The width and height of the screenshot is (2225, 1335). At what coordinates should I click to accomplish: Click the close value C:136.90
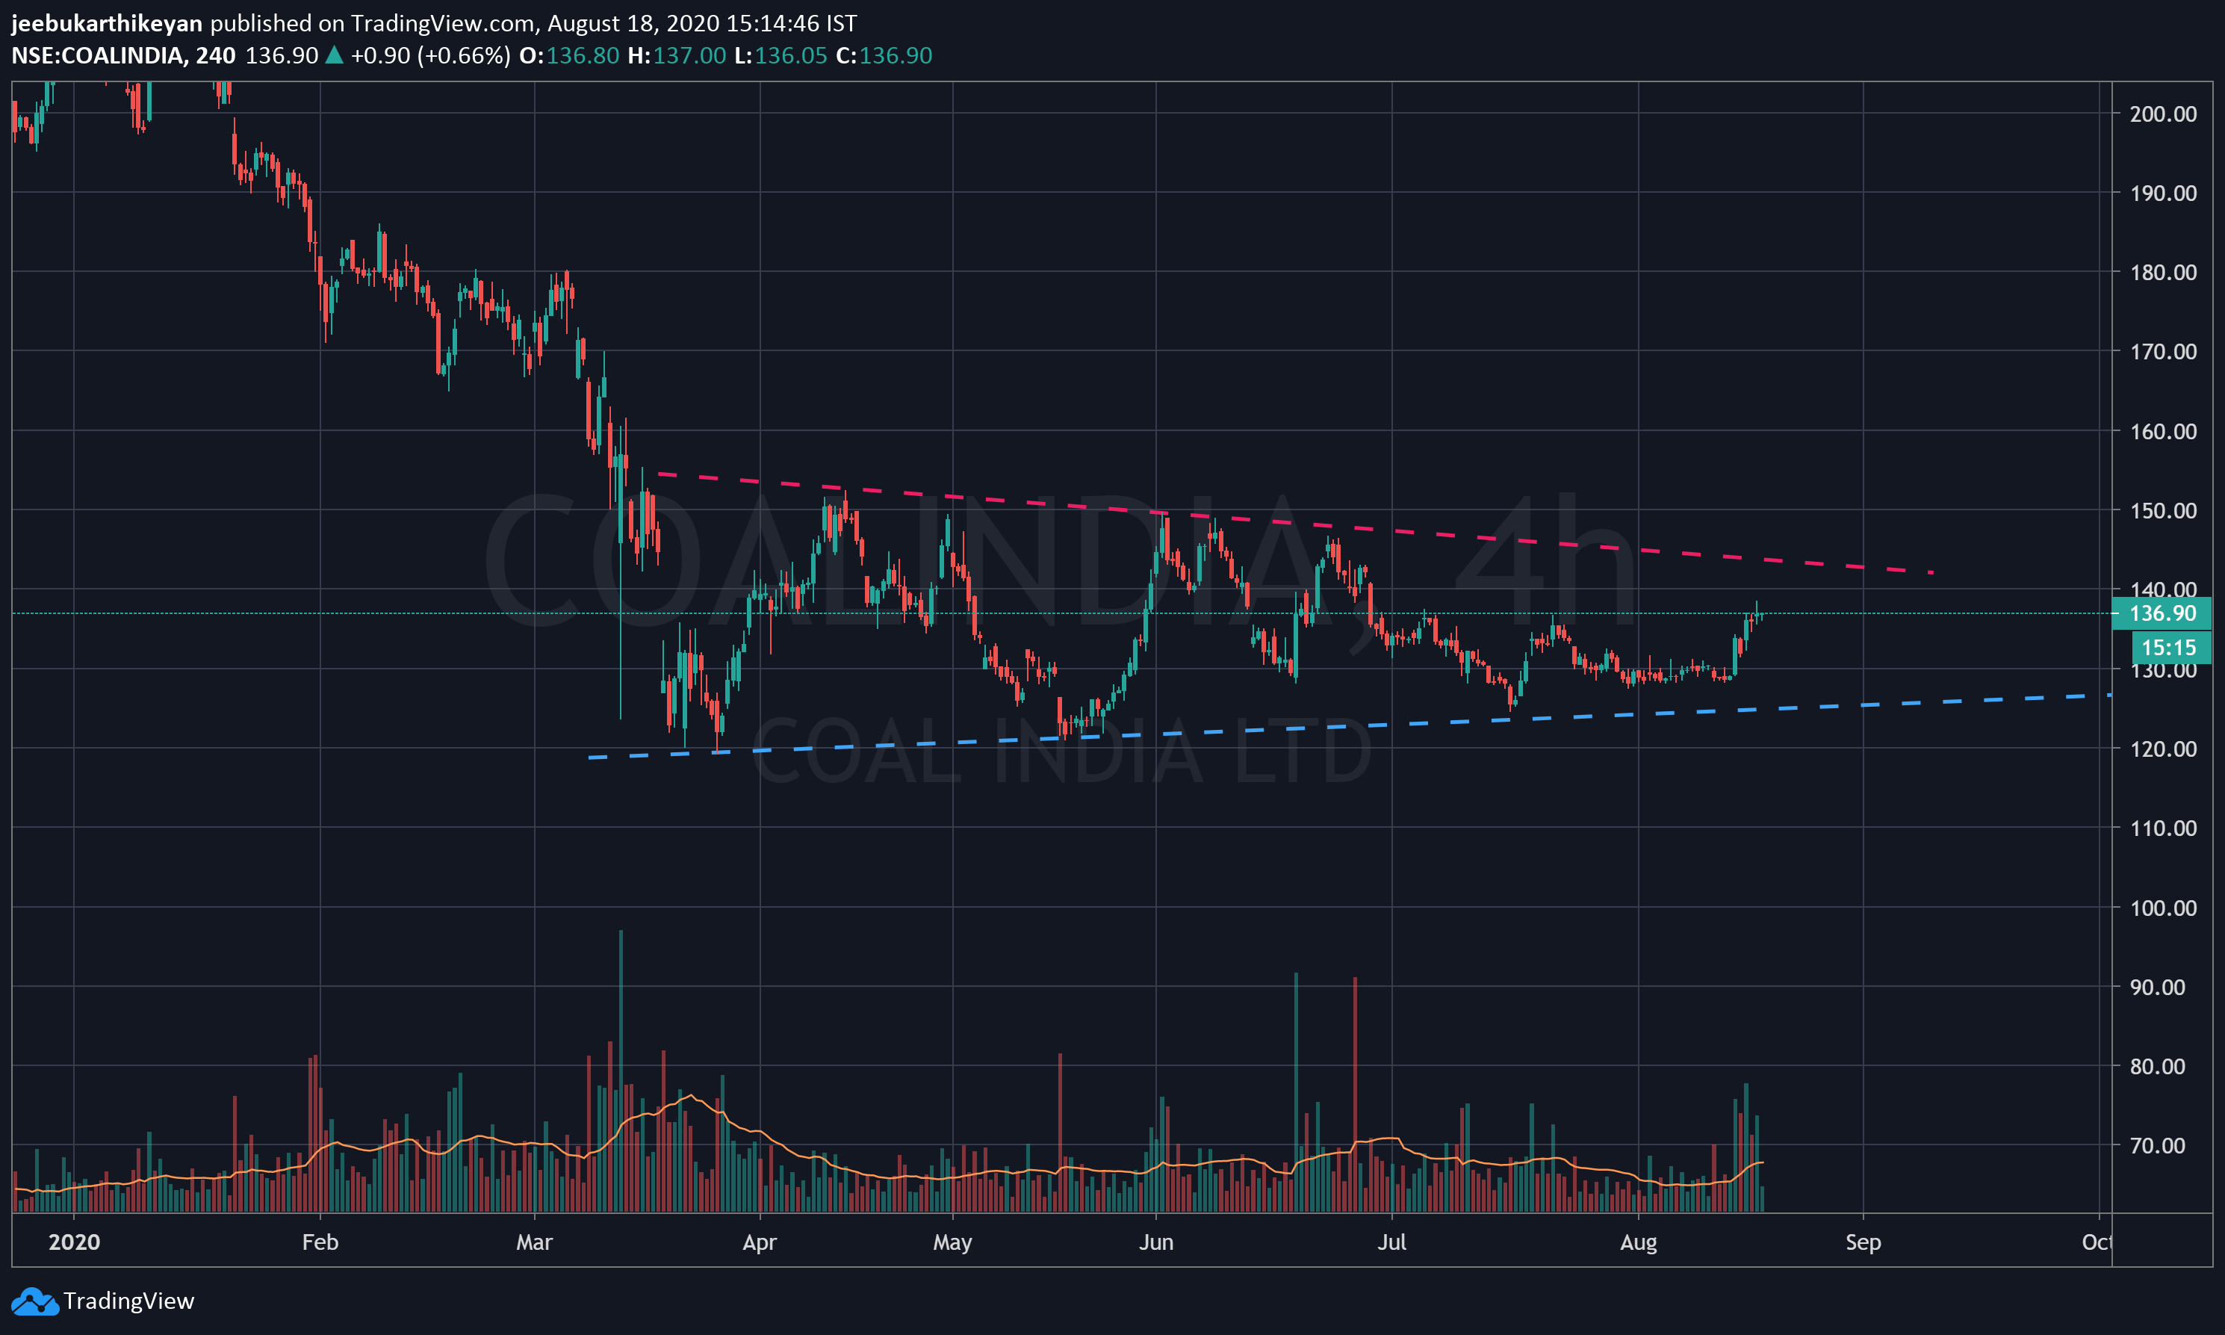click(x=884, y=56)
